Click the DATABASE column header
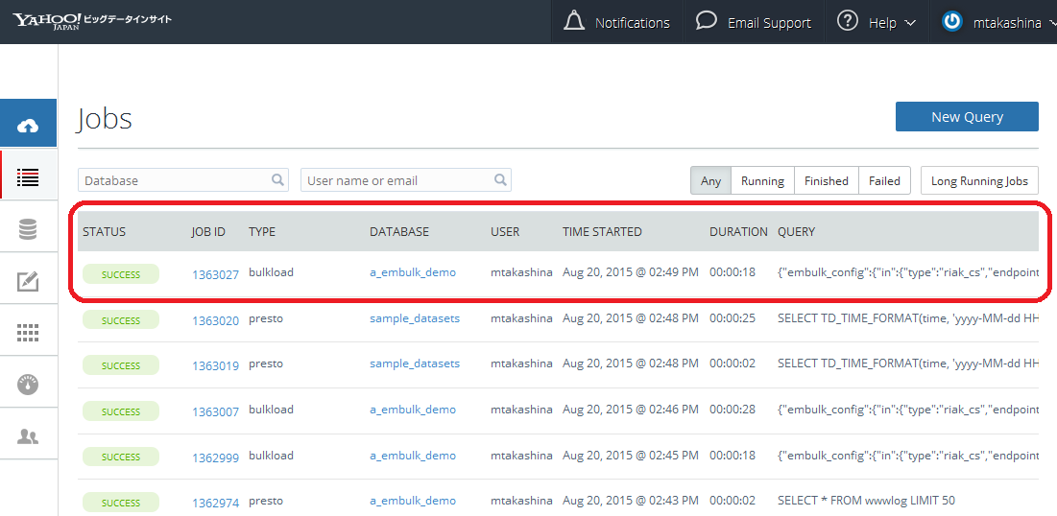Image resolution: width=1057 pixels, height=516 pixels. click(399, 232)
